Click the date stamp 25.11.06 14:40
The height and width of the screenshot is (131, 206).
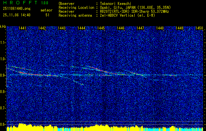click(17, 15)
